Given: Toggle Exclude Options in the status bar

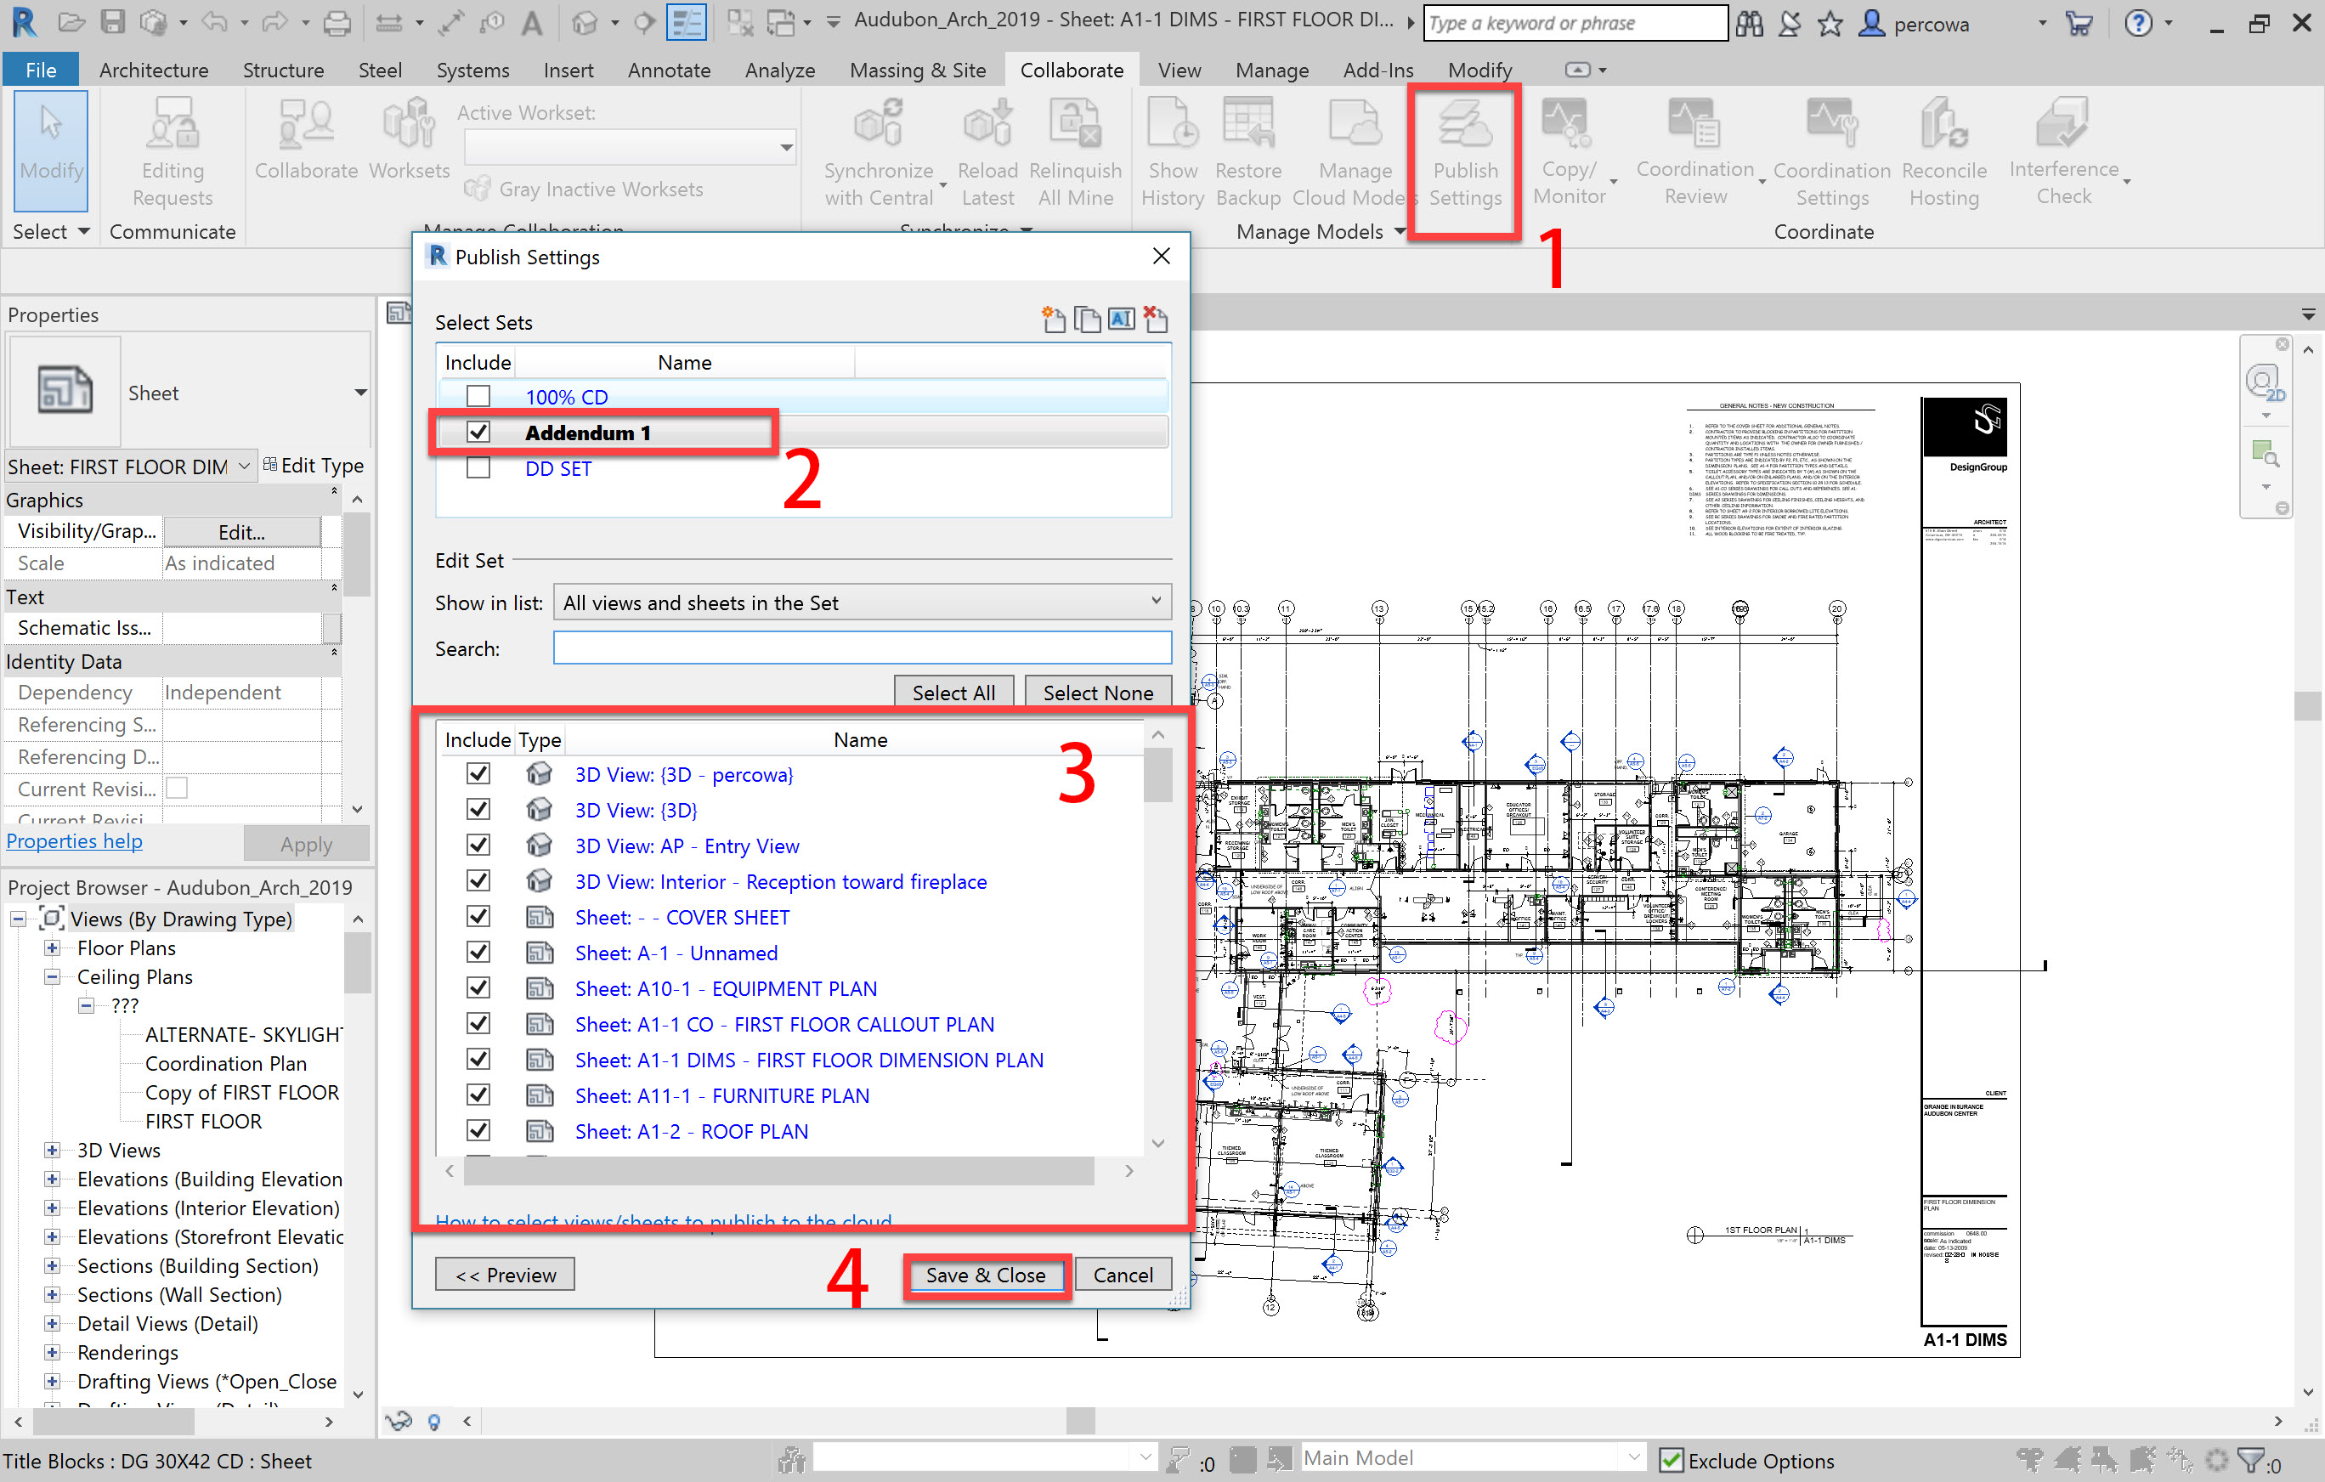Looking at the screenshot, I should [x=1671, y=1461].
